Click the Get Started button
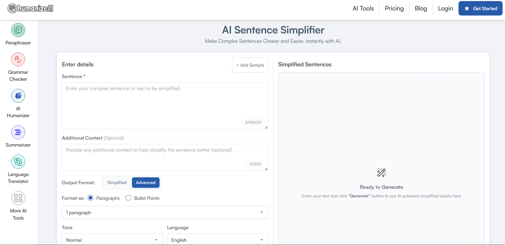The image size is (505, 245). 480,9
